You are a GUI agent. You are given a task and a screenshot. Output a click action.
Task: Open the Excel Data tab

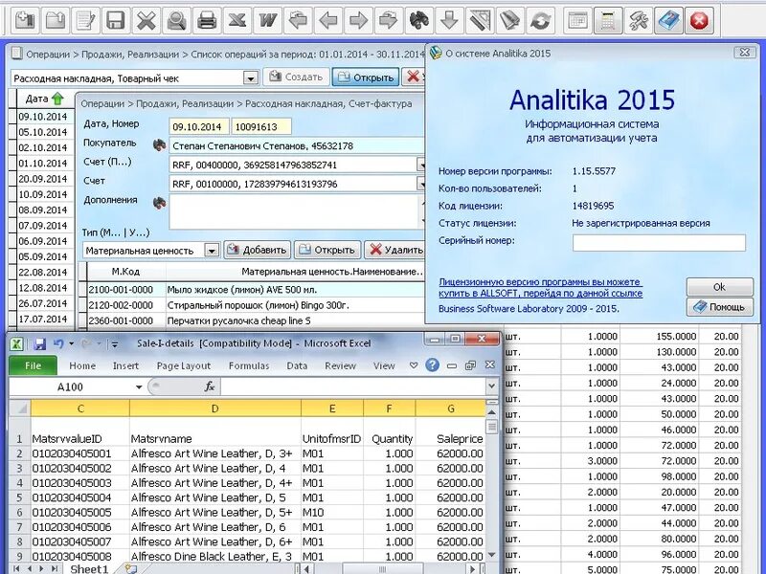click(x=297, y=365)
